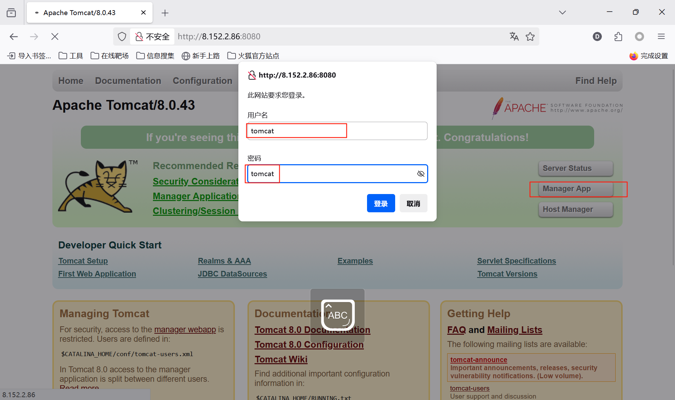Click the 取消 cancel button

(413, 204)
